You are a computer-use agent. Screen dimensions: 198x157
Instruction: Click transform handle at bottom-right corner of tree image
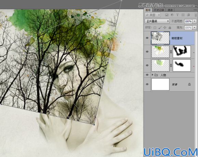coord(94,125)
